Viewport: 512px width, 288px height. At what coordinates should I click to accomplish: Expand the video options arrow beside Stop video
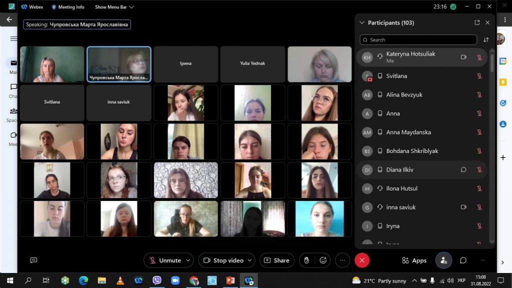(x=249, y=260)
